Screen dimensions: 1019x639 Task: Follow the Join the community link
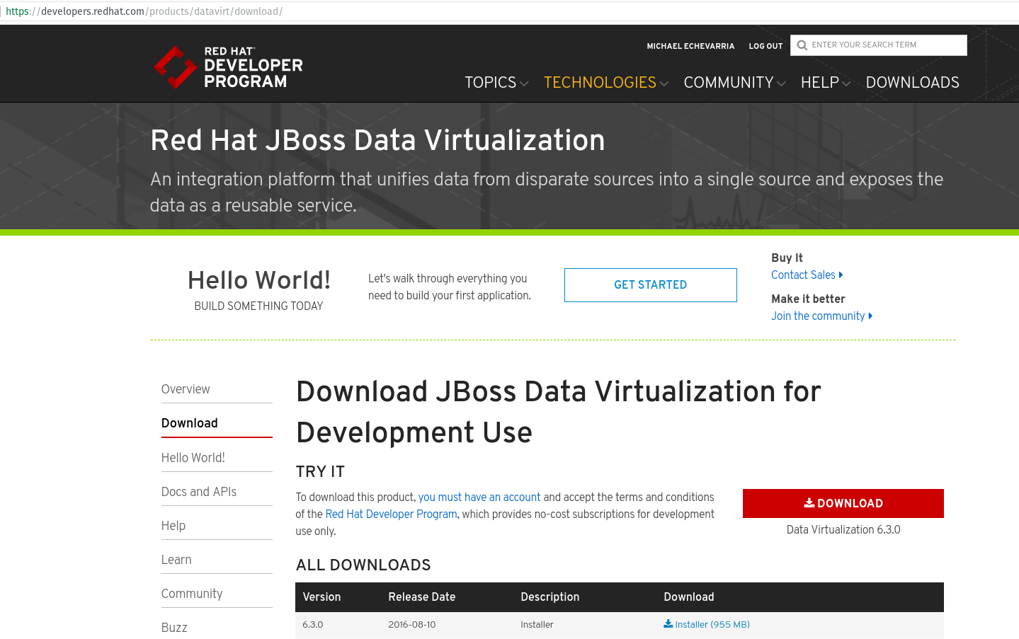point(818,316)
